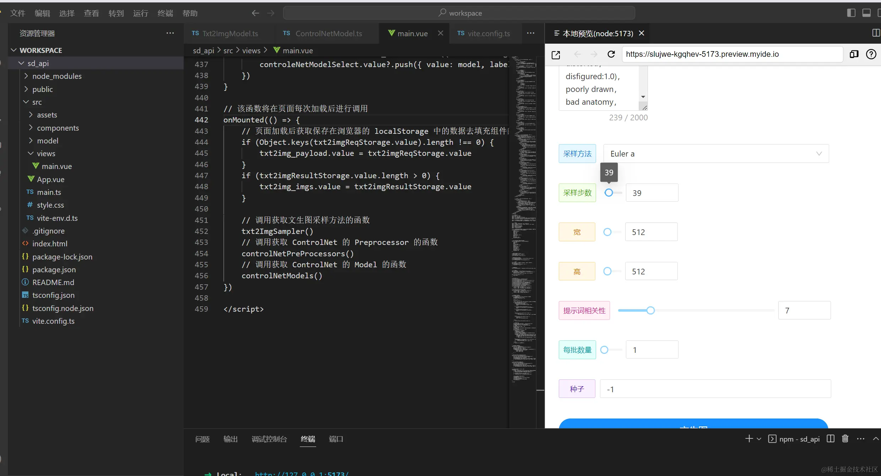Open package.json in the explorer
Viewport: 881px width, 476px height.
(x=54, y=269)
